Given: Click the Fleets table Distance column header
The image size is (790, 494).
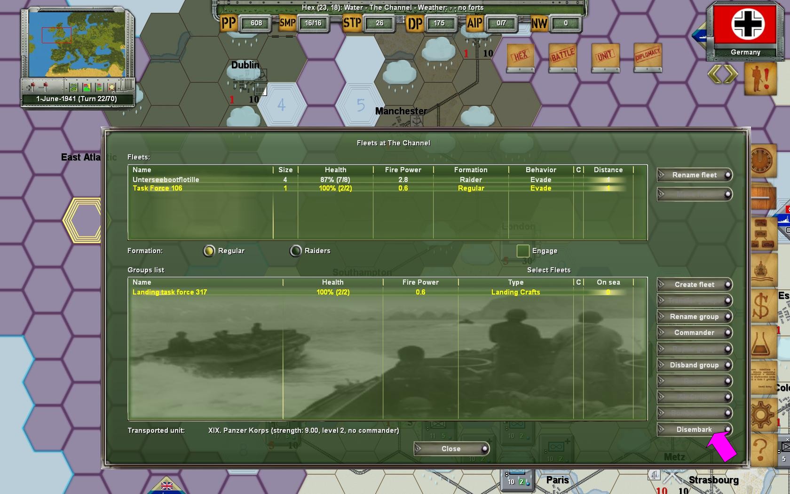Looking at the screenshot, I should [x=608, y=170].
